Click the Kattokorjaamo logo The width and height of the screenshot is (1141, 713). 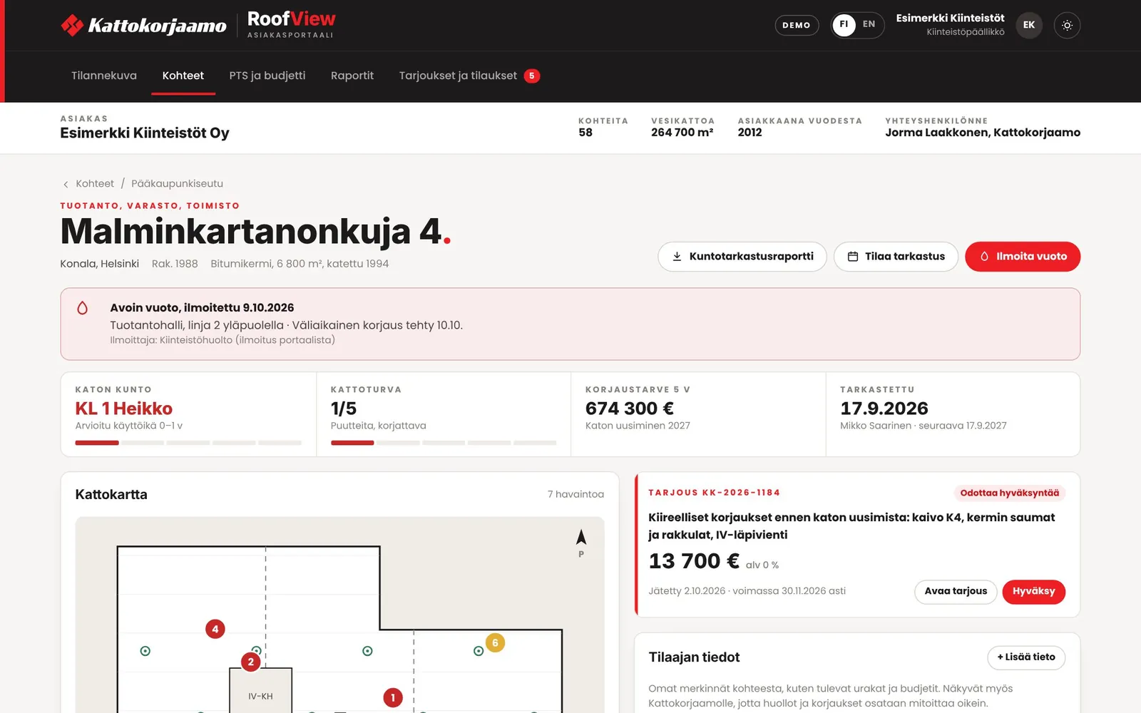tap(143, 26)
